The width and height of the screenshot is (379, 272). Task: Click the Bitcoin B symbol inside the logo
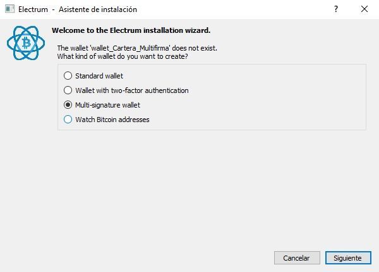point(27,43)
